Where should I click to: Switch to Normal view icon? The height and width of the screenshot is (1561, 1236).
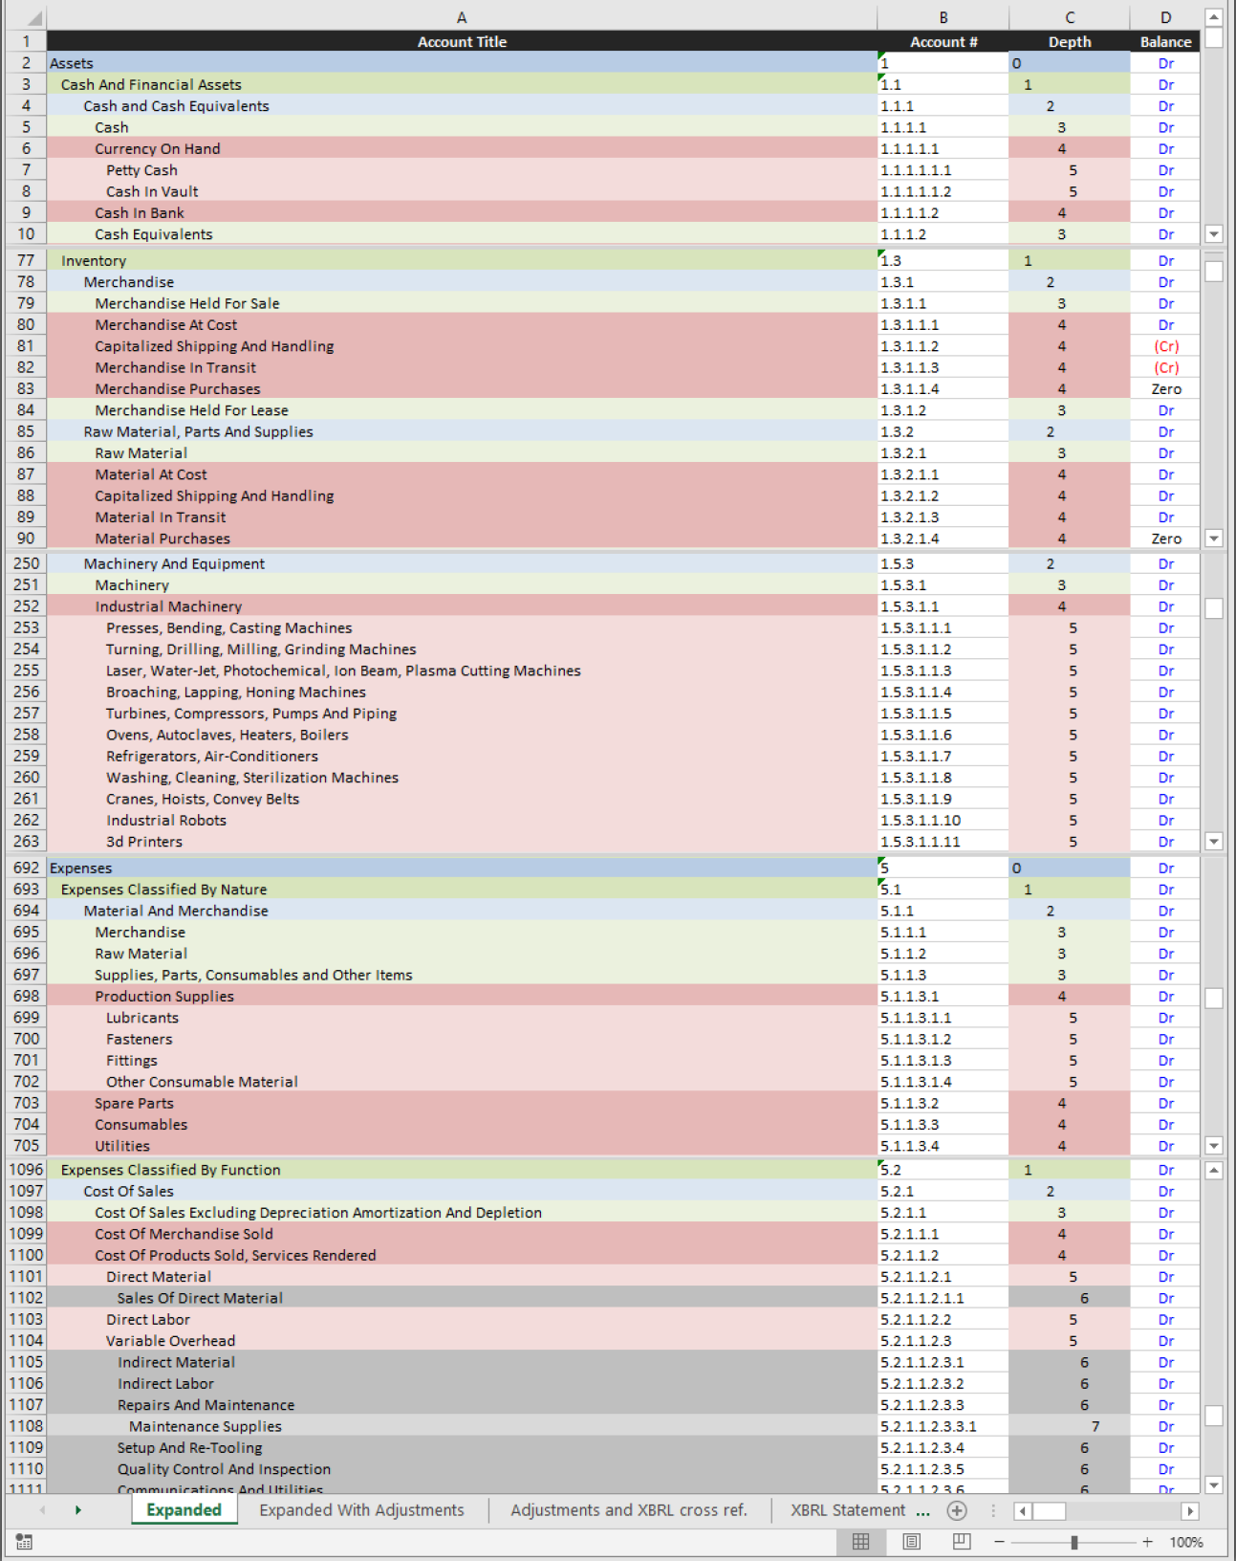(860, 1542)
